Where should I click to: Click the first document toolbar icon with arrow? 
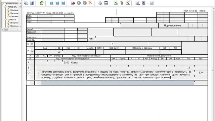tap(26, 3)
